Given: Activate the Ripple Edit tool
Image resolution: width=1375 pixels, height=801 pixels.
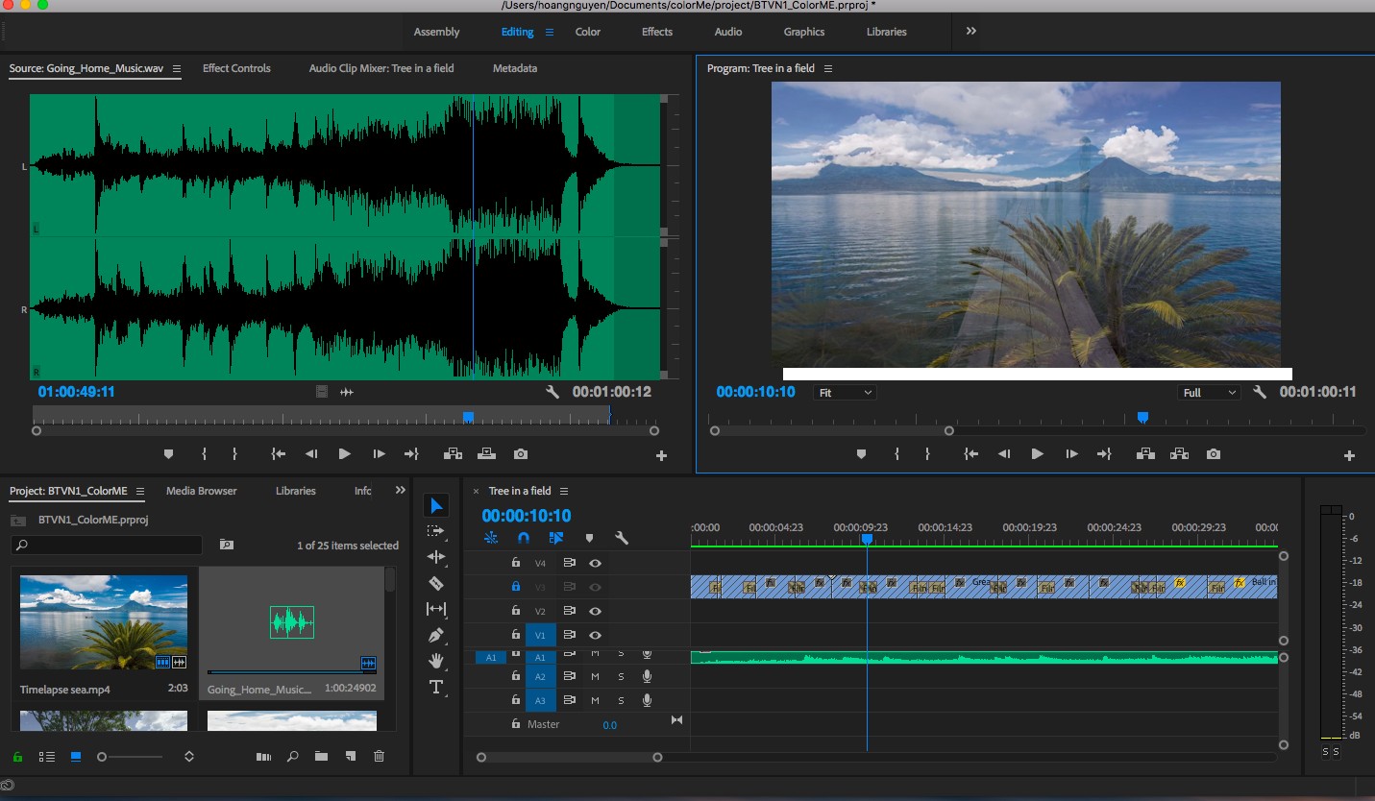Looking at the screenshot, I should pos(436,556).
